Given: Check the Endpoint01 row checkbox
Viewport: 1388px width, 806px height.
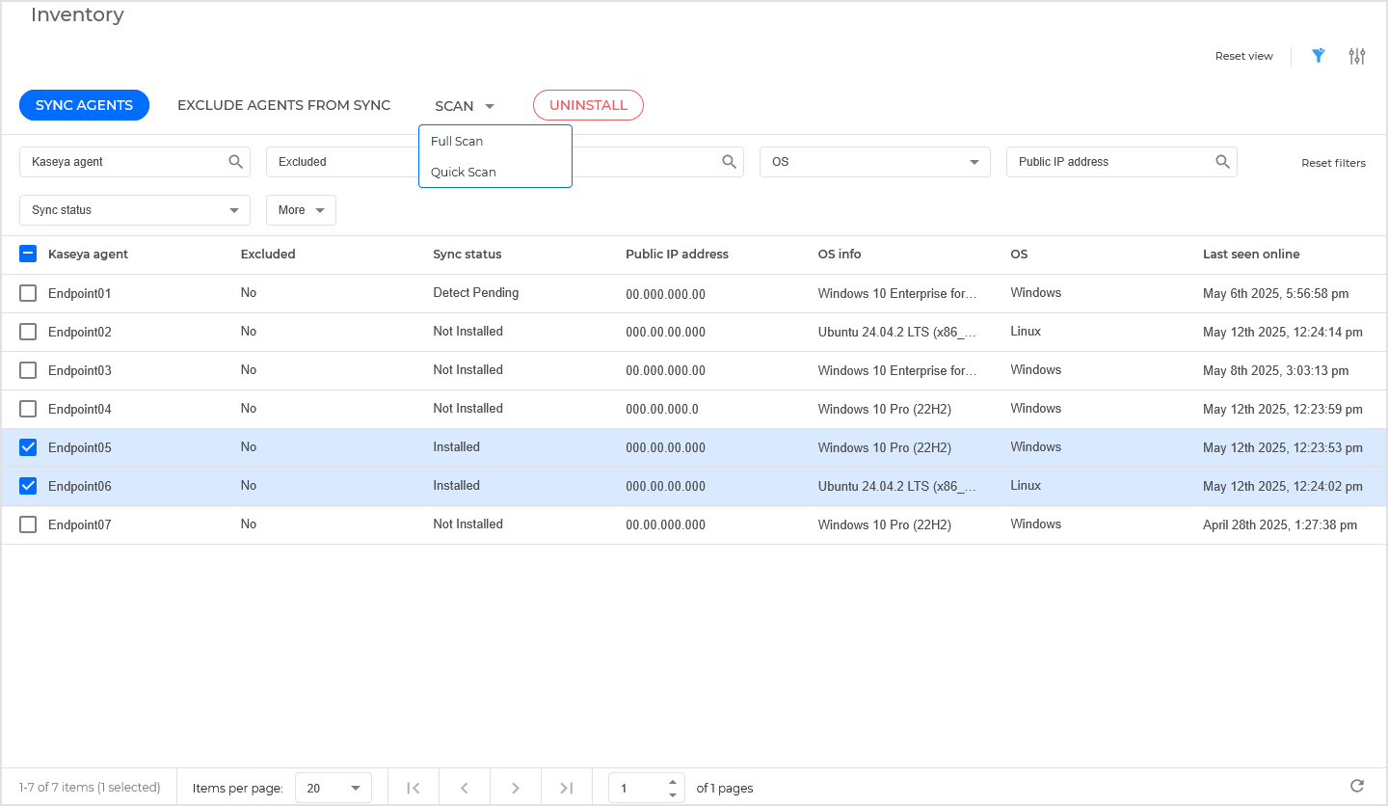Looking at the screenshot, I should point(28,293).
